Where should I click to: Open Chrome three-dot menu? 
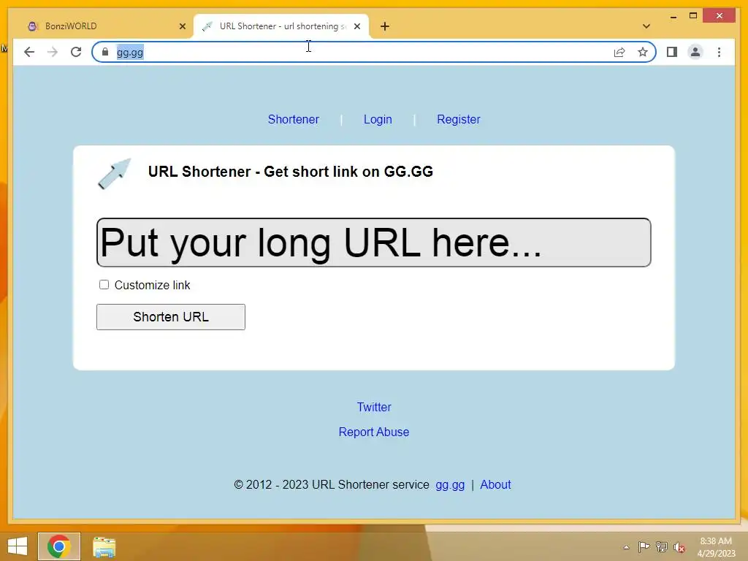point(719,52)
